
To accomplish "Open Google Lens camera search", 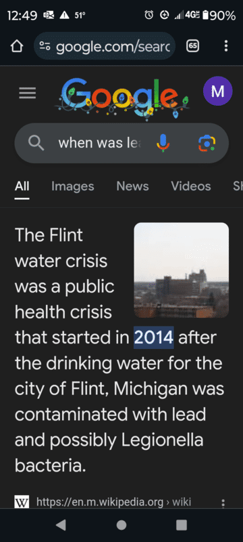I will pyautogui.click(x=207, y=143).
